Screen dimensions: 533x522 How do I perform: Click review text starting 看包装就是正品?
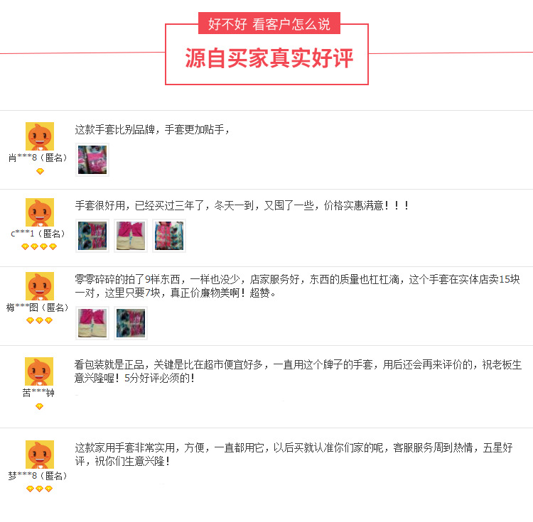pyautogui.click(x=298, y=371)
